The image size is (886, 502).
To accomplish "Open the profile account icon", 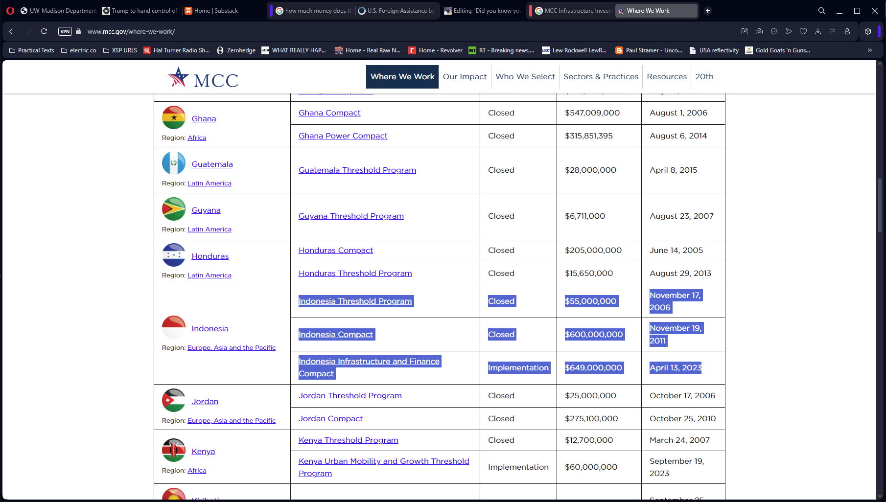I will coord(847,31).
